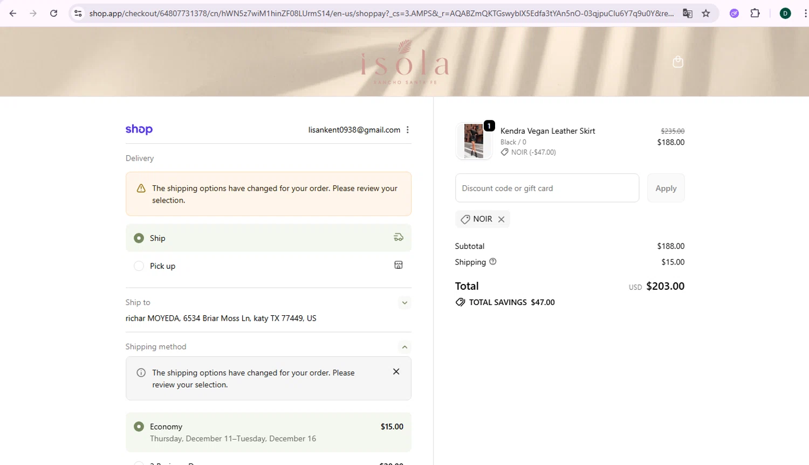Image resolution: width=809 pixels, height=465 pixels.
Task: Select the Ship delivery option
Action: (x=269, y=238)
